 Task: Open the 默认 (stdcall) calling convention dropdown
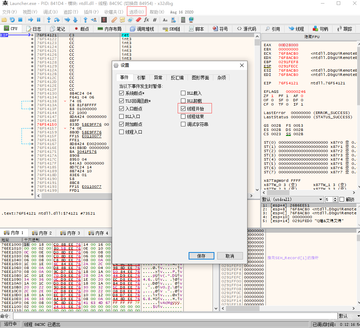292,199
